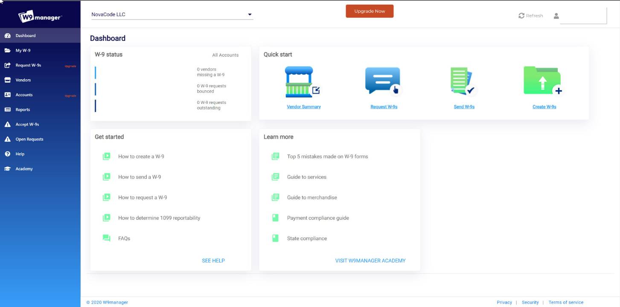The height and width of the screenshot is (307, 620).
Task: Click the Upgrade Now button
Action: coord(370,11)
